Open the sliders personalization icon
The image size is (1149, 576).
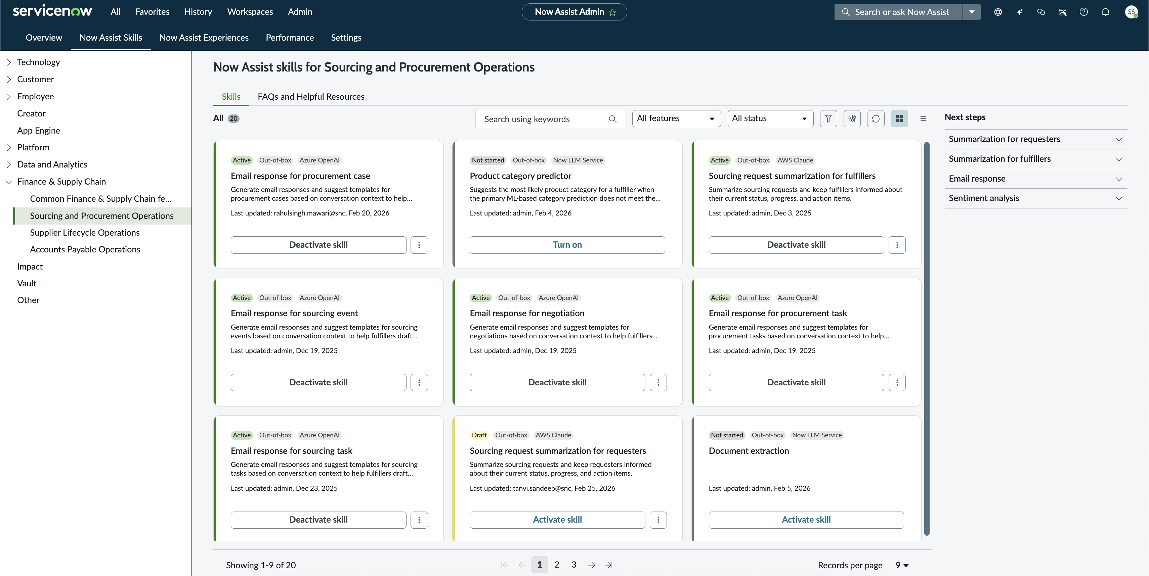pos(852,118)
